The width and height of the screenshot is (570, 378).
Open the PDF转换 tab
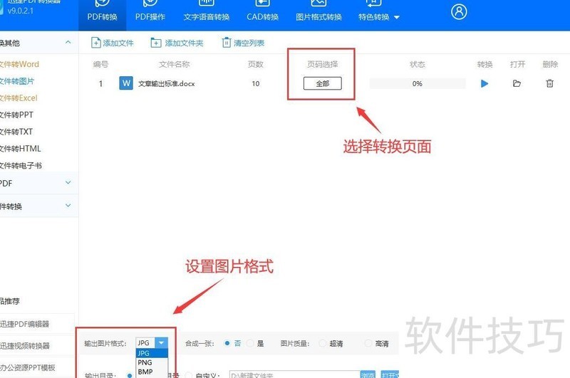[102, 14]
